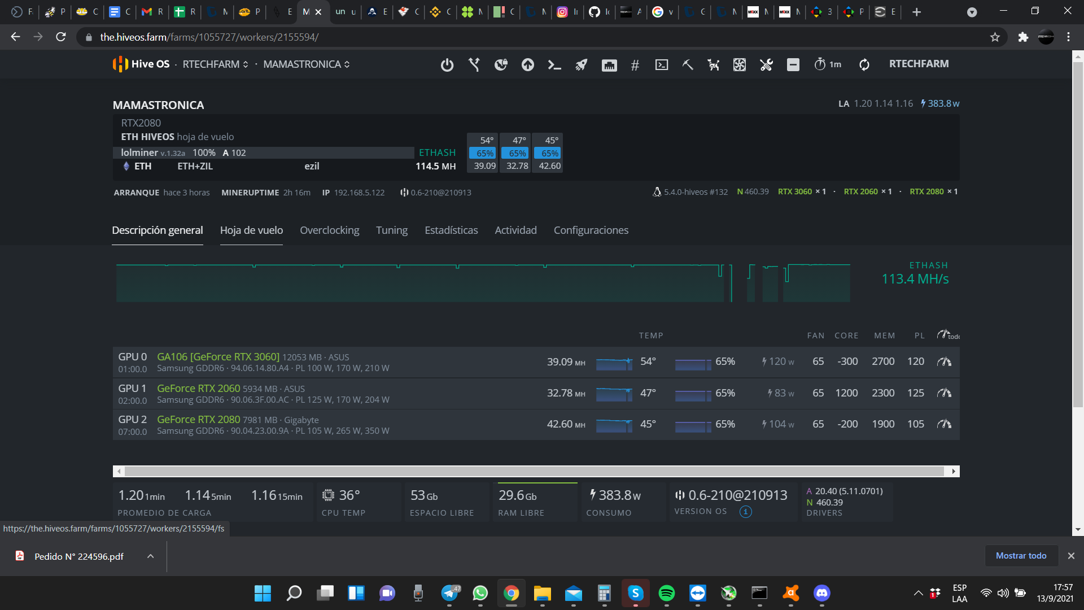
Task: Click the power control icon
Action: [447, 65]
